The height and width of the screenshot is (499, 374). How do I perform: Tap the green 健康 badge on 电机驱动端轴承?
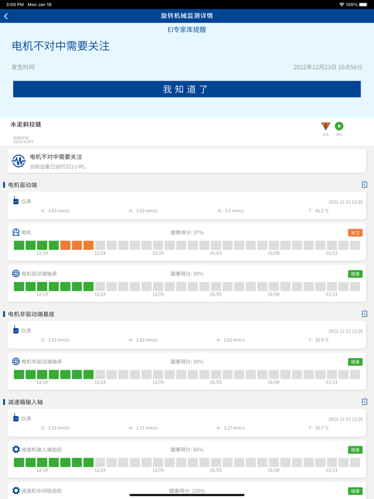(x=355, y=274)
